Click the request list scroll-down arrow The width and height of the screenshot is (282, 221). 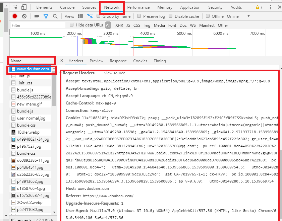tap(54, 212)
